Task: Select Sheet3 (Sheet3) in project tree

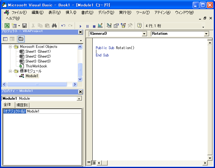Action: [38, 61]
